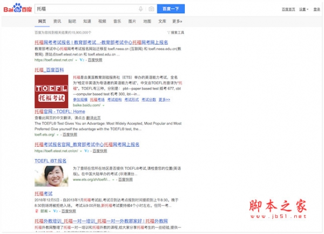Screen dimensions: 324x234
Task: Open camera image search icon
Action: [x=151, y=9]
